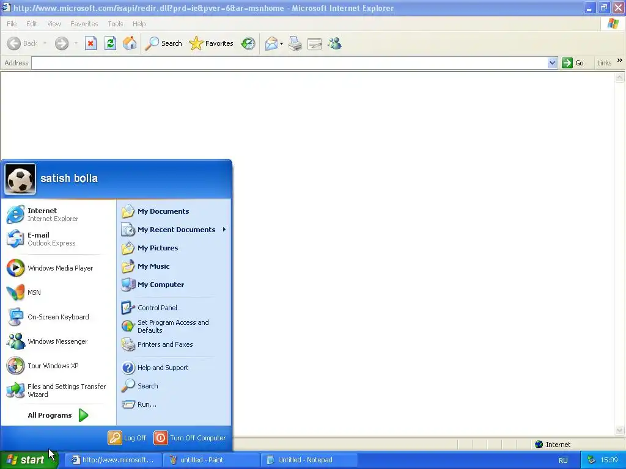Open Help and Support

(x=174, y=368)
